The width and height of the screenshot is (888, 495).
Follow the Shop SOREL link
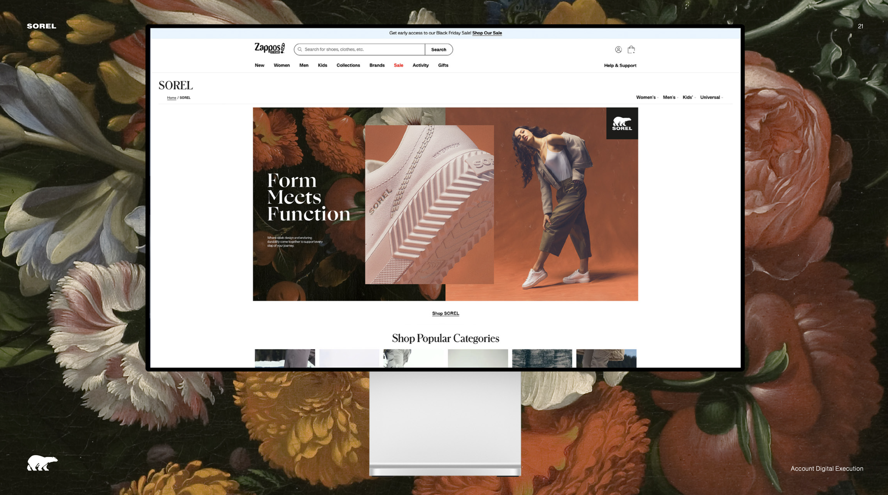(x=445, y=313)
